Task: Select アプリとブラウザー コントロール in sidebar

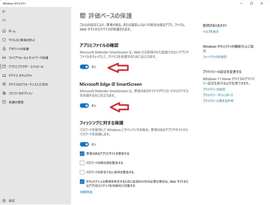Action: pyautogui.click(x=26, y=67)
